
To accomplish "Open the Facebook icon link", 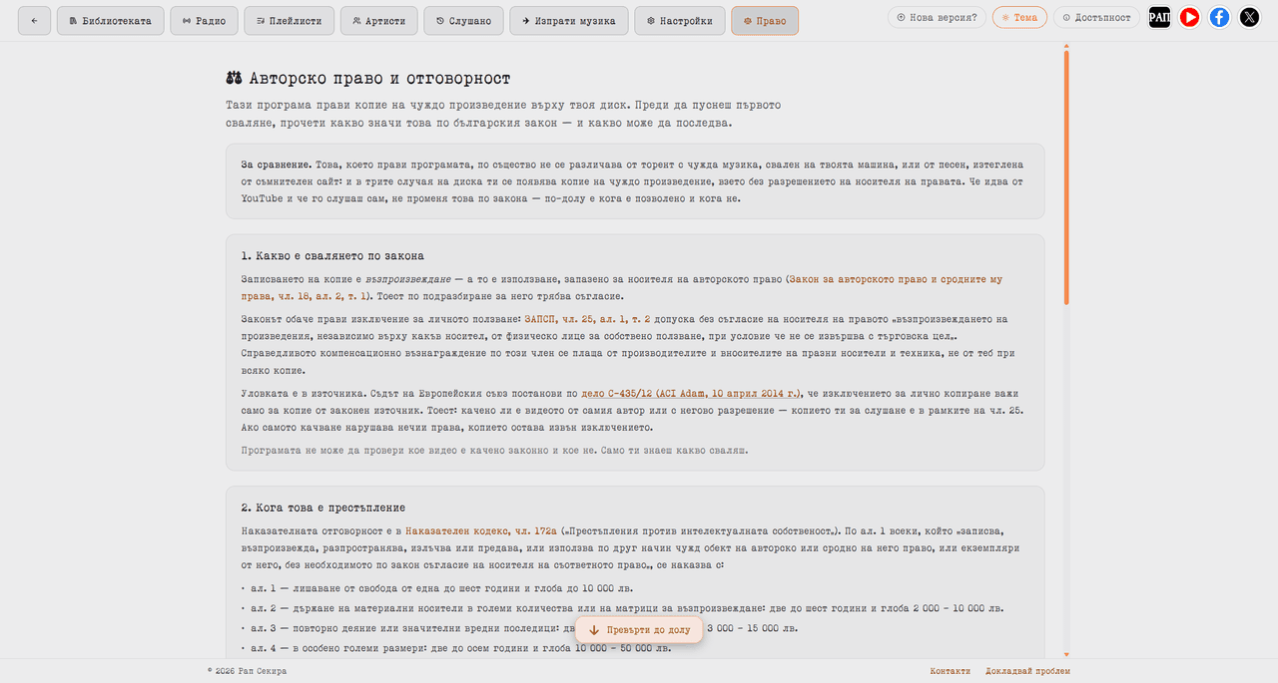I will pyautogui.click(x=1219, y=17).
